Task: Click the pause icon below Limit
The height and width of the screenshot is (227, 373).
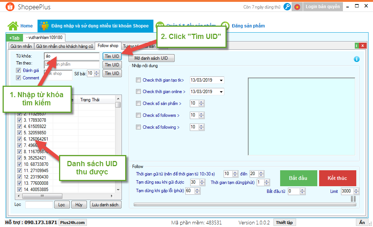Action: [353, 199]
